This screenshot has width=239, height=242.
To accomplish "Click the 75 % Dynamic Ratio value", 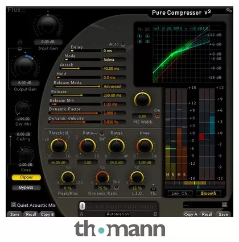I will 102,188.
